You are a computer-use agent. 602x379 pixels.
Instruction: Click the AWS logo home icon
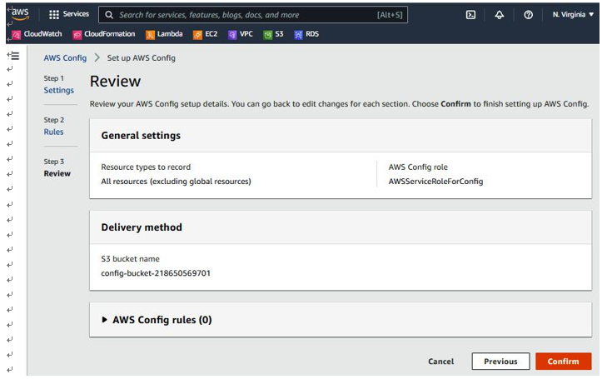pos(20,14)
